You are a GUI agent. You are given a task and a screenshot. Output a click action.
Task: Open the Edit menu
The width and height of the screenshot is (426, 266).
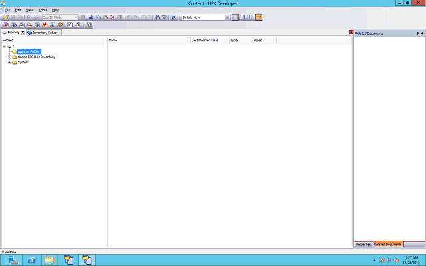point(18,10)
